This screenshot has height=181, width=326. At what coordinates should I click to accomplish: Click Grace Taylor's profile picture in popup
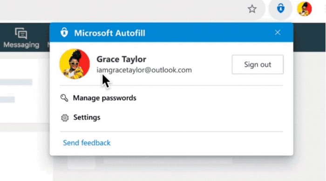point(75,64)
